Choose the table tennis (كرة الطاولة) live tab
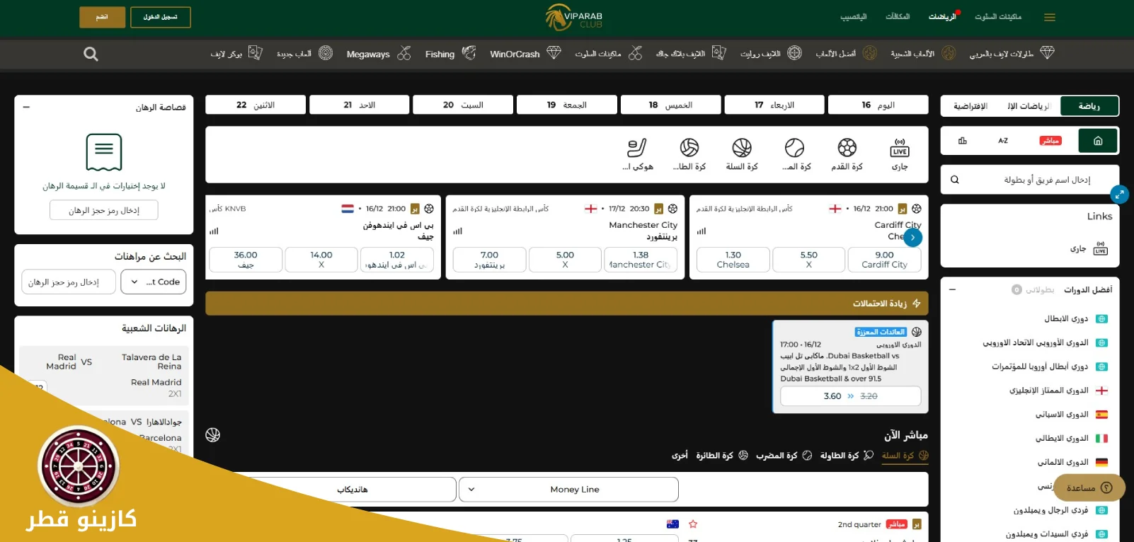Viewport: 1134px width, 542px height. click(x=847, y=456)
